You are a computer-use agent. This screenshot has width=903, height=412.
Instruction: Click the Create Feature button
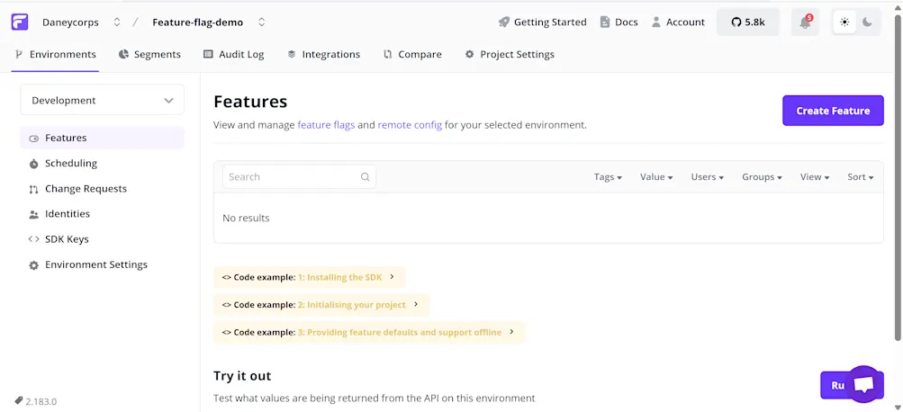[x=833, y=111]
